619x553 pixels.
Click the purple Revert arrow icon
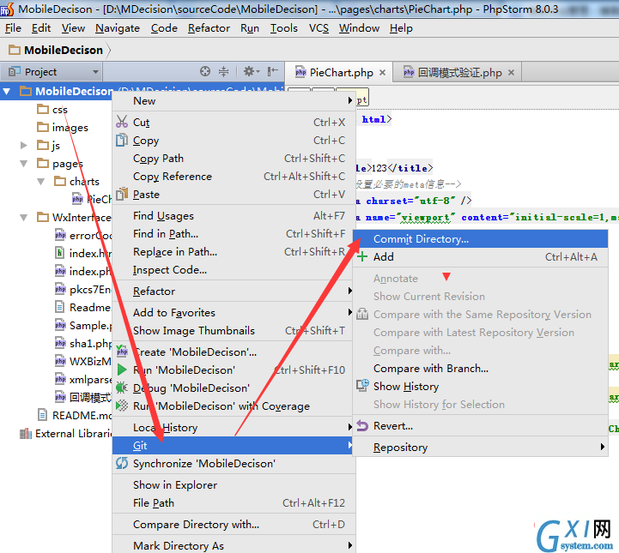point(362,426)
